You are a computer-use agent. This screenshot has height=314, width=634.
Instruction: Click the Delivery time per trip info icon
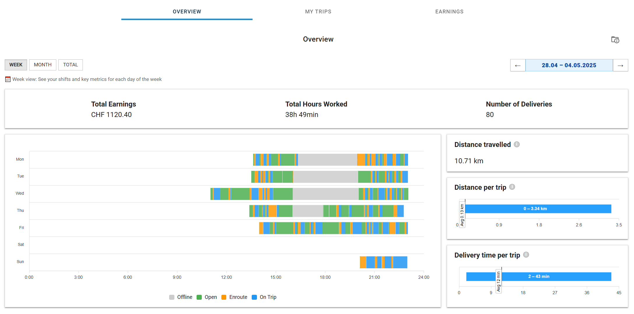[526, 255]
